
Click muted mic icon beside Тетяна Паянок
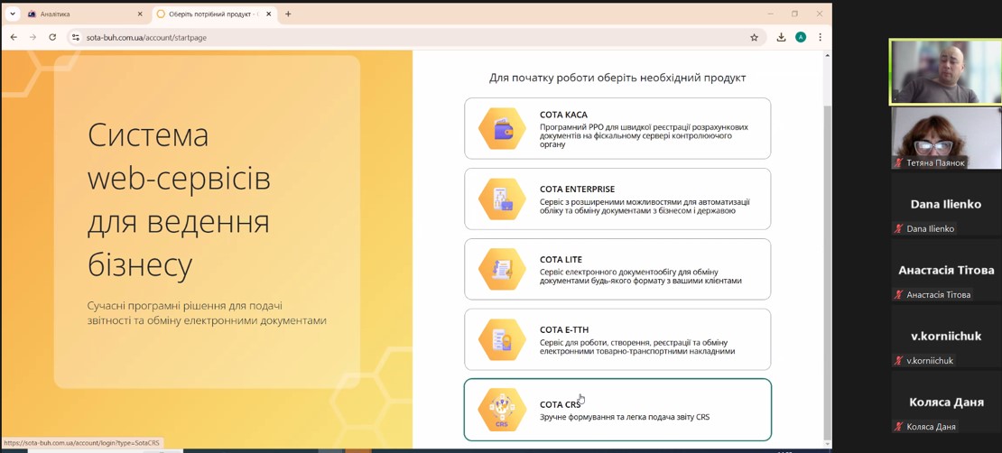pyautogui.click(x=898, y=163)
